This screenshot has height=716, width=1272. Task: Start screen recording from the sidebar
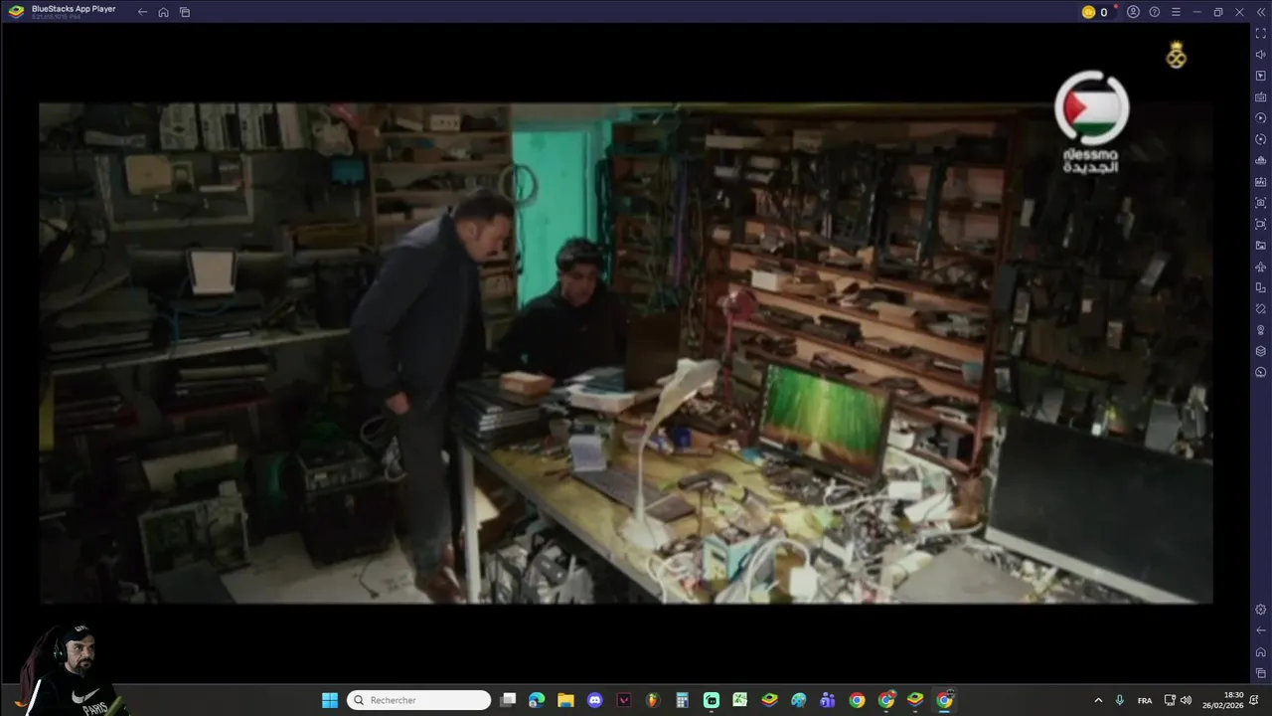(1261, 224)
